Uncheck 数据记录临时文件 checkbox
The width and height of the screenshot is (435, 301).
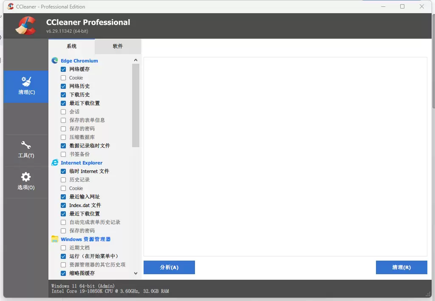(63, 146)
